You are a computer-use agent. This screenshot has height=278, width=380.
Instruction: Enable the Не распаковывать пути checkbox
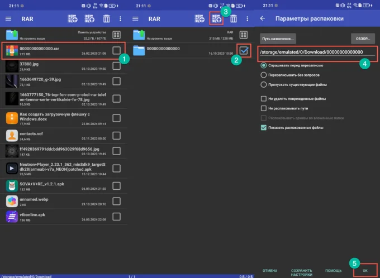[x=263, y=108]
